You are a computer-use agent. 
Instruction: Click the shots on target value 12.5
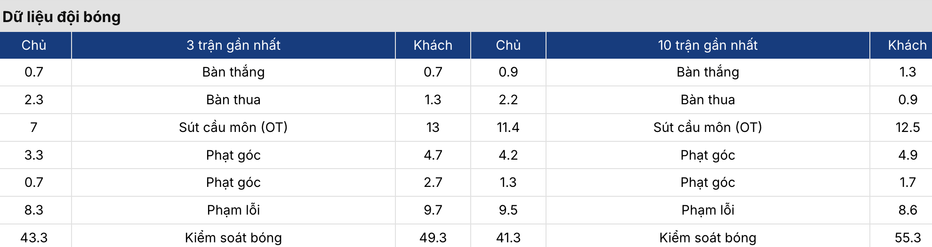(x=908, y=127)
